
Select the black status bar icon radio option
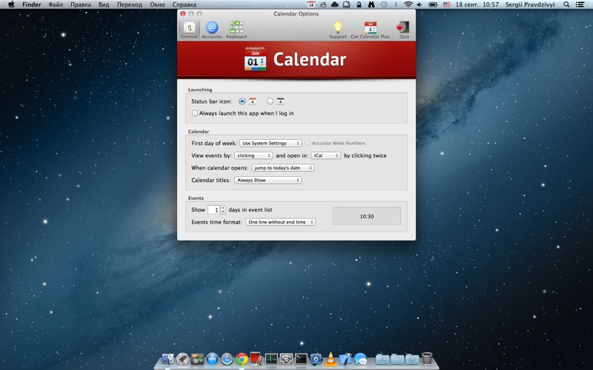pyautogui.click(x=270, y=101)
